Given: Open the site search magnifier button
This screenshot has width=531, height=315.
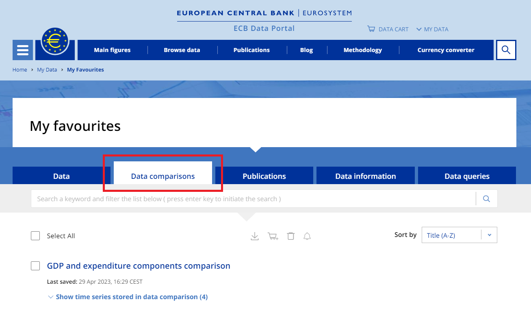Looking at the screenshot, I should point(506,50).
